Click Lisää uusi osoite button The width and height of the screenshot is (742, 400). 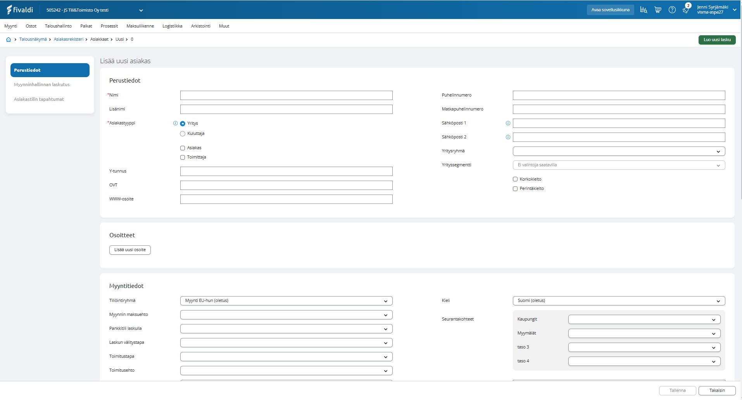pyautogui.click(x=130, y=250)
